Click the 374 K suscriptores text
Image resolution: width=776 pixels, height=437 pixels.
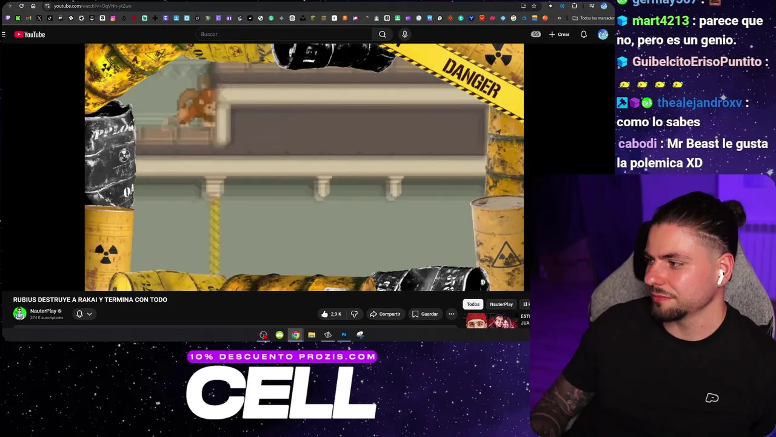(47, 317)
